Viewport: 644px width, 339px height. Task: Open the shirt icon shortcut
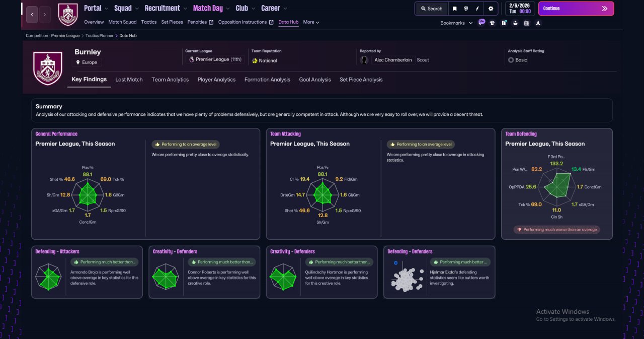click(x=492, y=23)
